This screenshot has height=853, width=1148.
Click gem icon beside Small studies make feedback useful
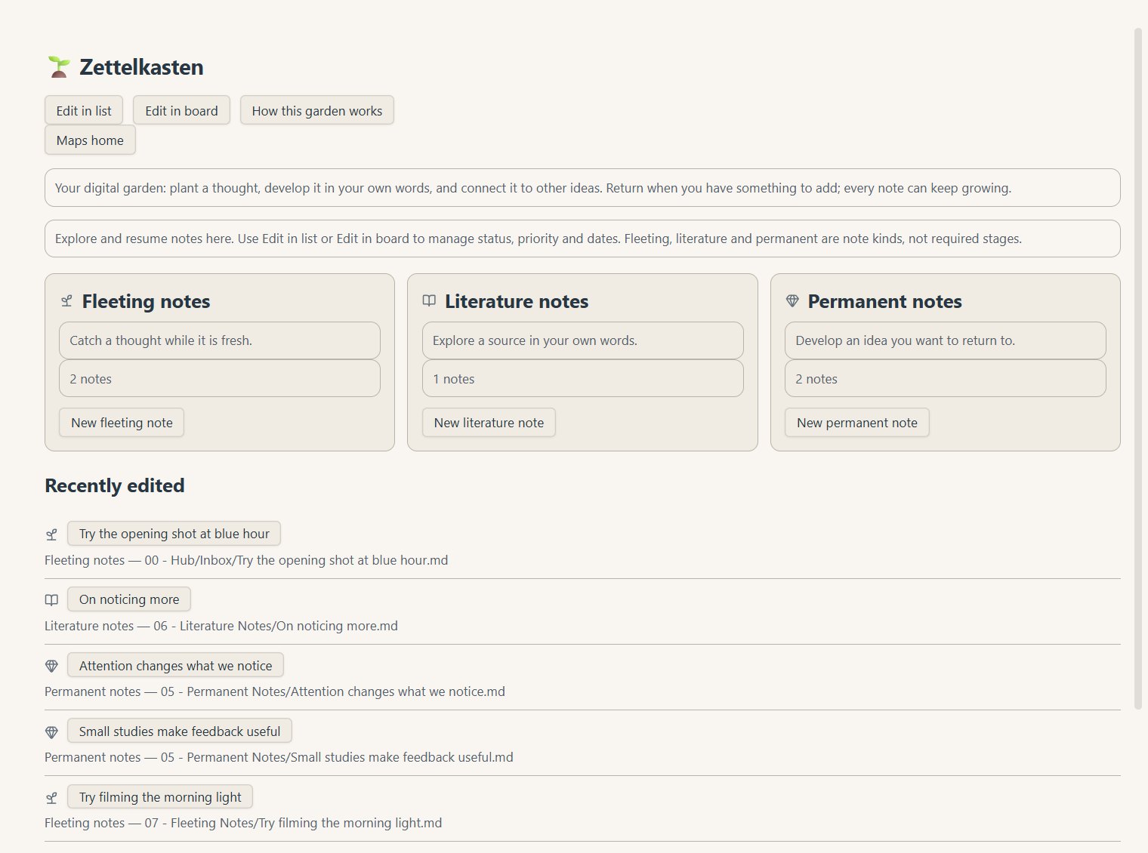51,731
